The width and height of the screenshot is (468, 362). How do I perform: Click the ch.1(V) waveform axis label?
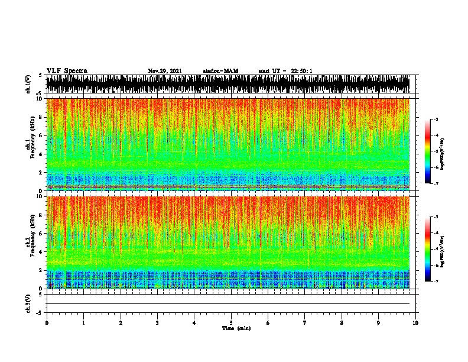click(28, 84)
